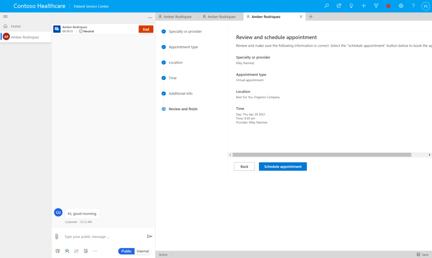Click the transfer conversation arrows icon

click(76, 251)
